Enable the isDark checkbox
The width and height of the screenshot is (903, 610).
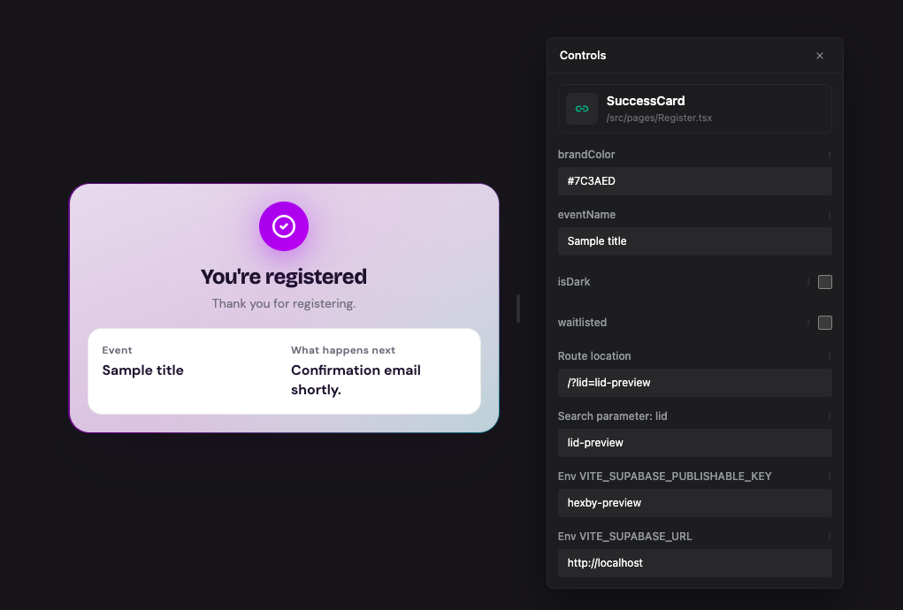point(824,282)
